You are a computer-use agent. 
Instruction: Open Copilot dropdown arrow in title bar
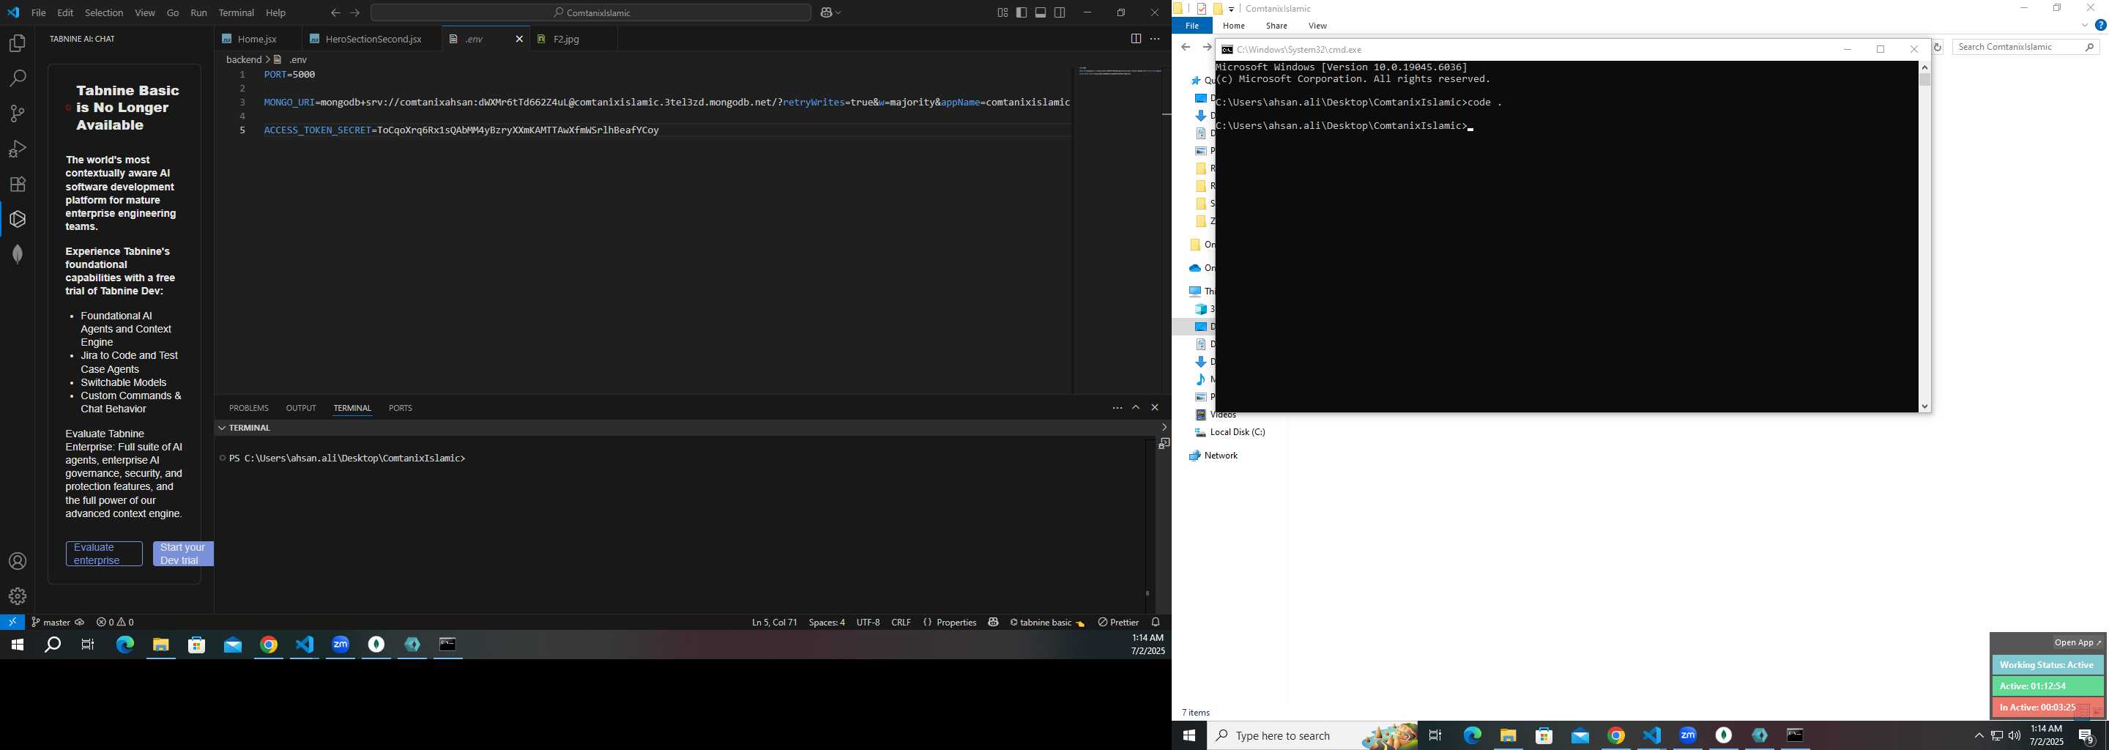[x=838, y=13]
